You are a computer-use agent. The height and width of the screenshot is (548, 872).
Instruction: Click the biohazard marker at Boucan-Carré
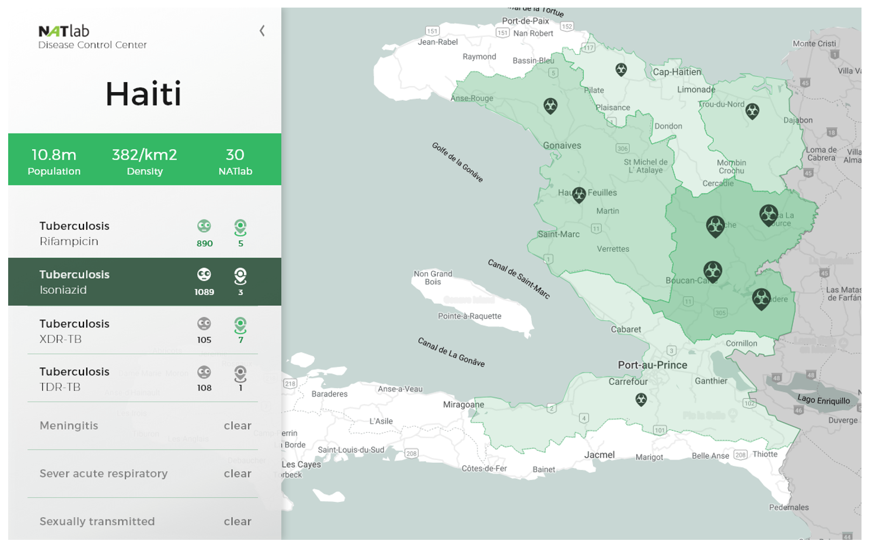click(712, 271)
